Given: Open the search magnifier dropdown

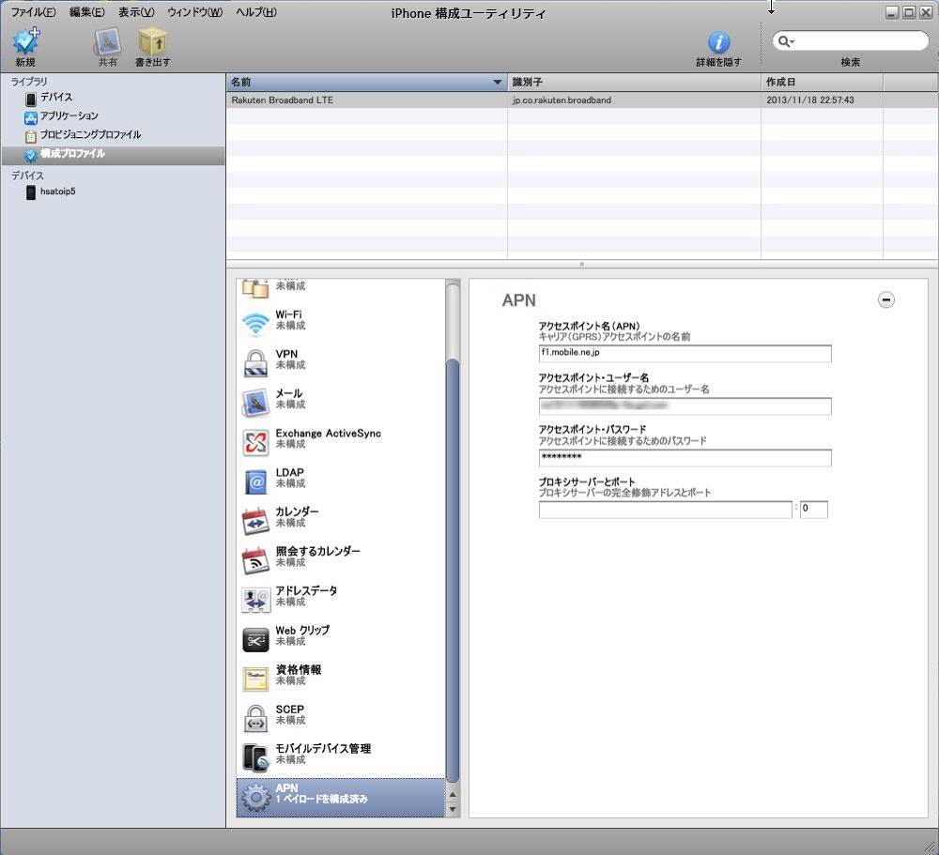Looking at the screenshot, I should [x=785, y=41].
